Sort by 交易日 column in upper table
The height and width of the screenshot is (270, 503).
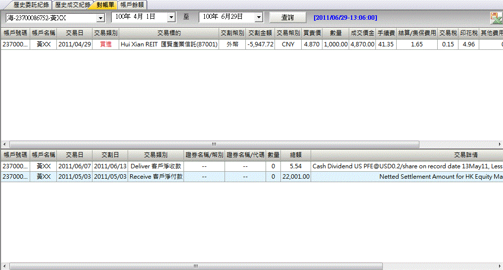(75, 33)
